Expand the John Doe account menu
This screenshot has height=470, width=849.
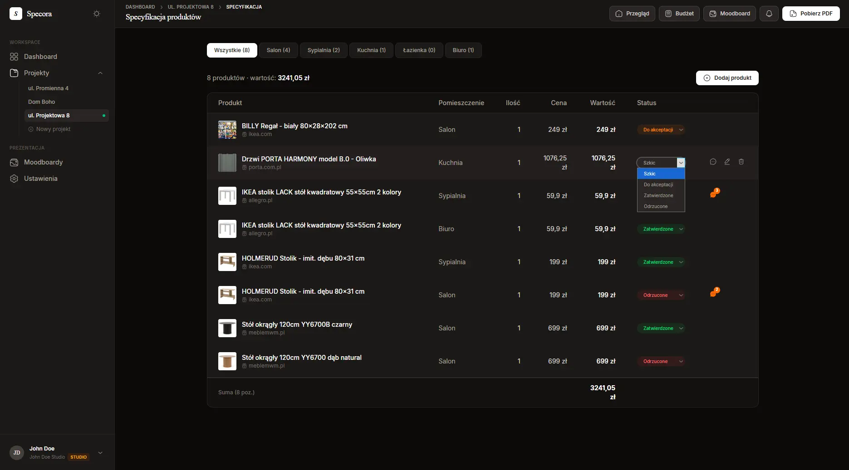[x=100, y=453]
